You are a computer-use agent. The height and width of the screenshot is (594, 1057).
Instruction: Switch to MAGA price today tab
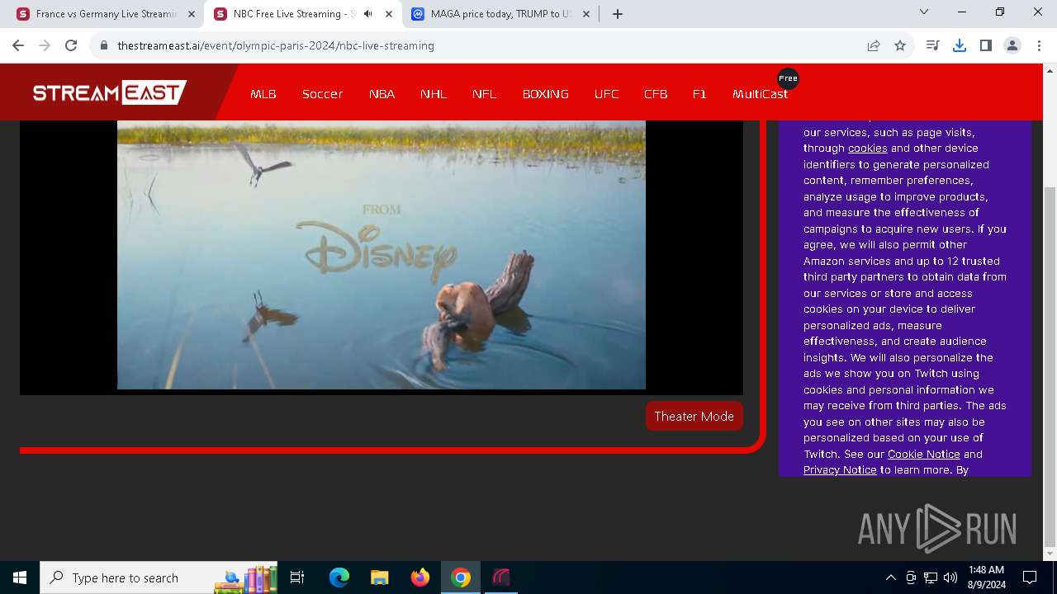pos(500,14)
